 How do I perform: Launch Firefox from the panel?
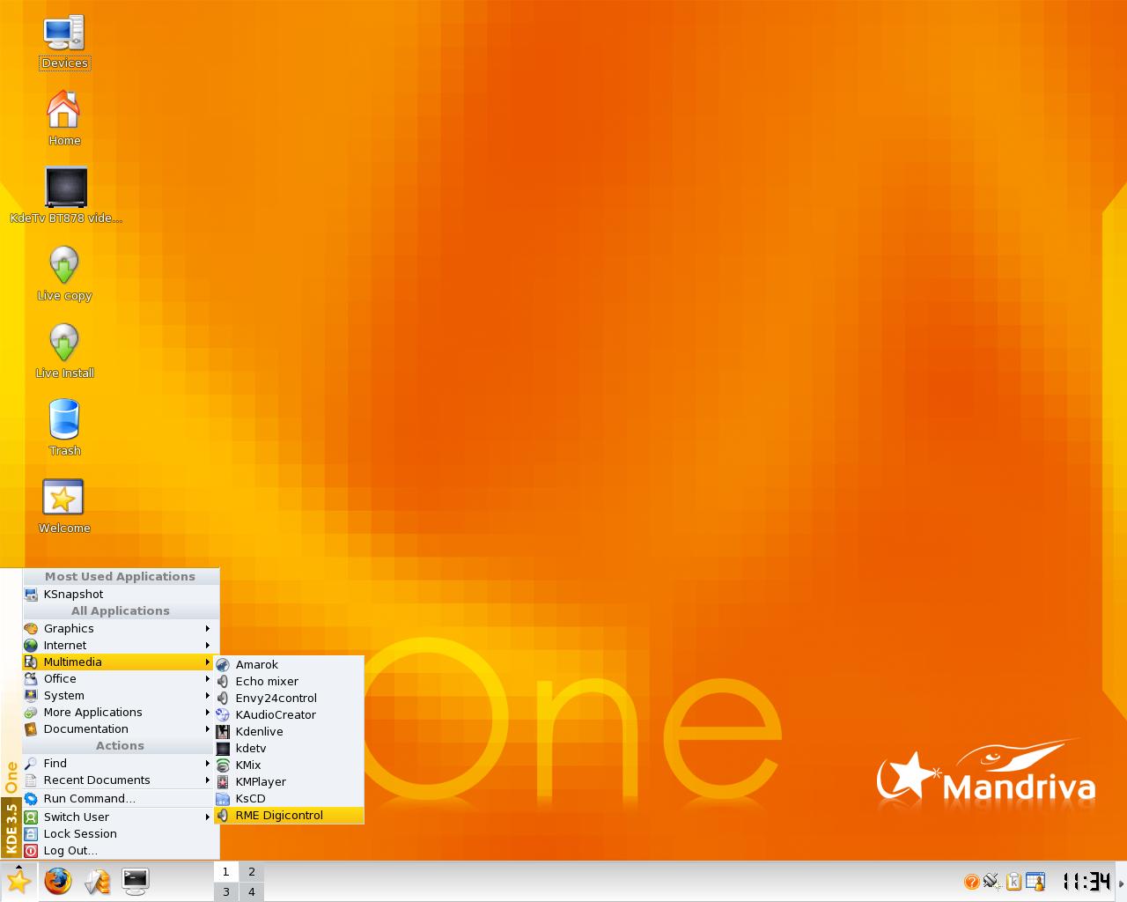coord(58,881)
